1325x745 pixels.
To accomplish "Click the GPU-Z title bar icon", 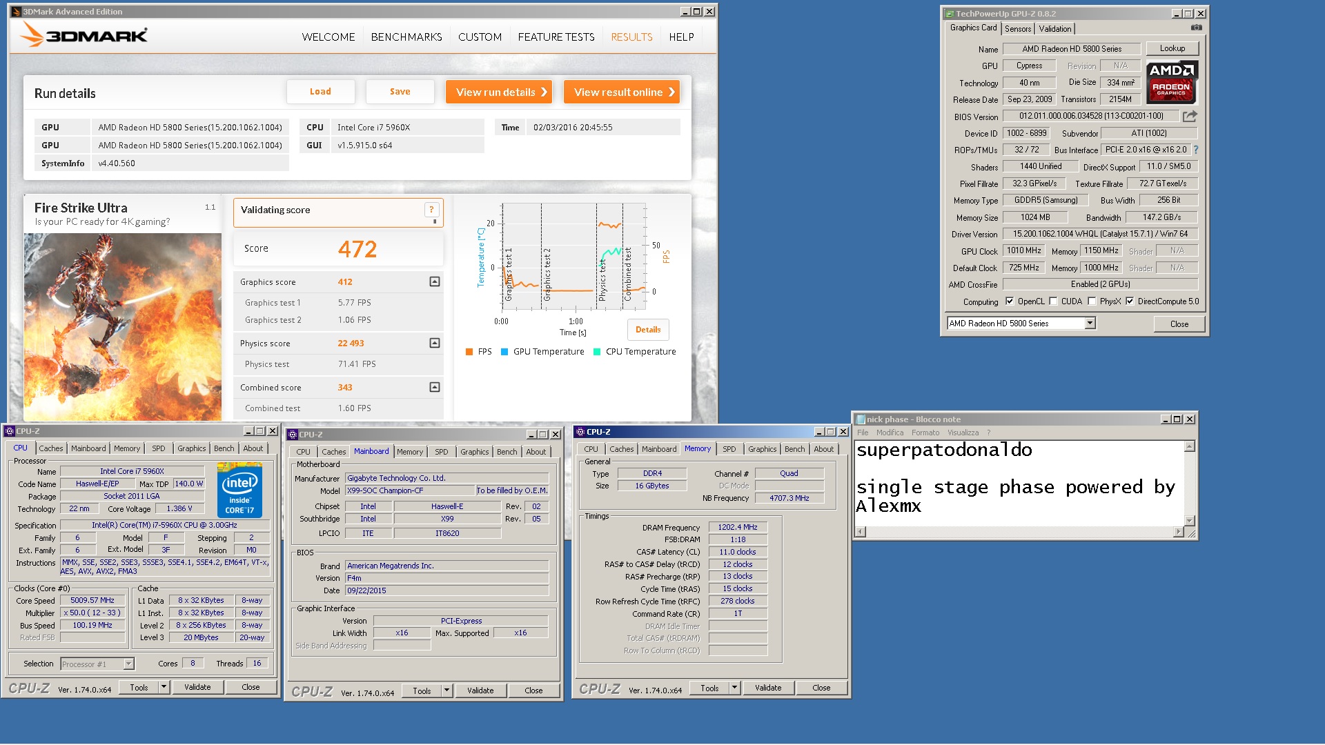I will click(x=950, y=14).
